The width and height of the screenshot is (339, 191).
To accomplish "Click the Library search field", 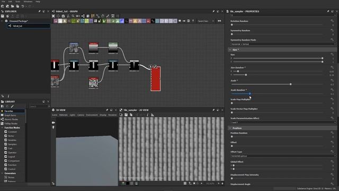I will click(x=39, y=106).
